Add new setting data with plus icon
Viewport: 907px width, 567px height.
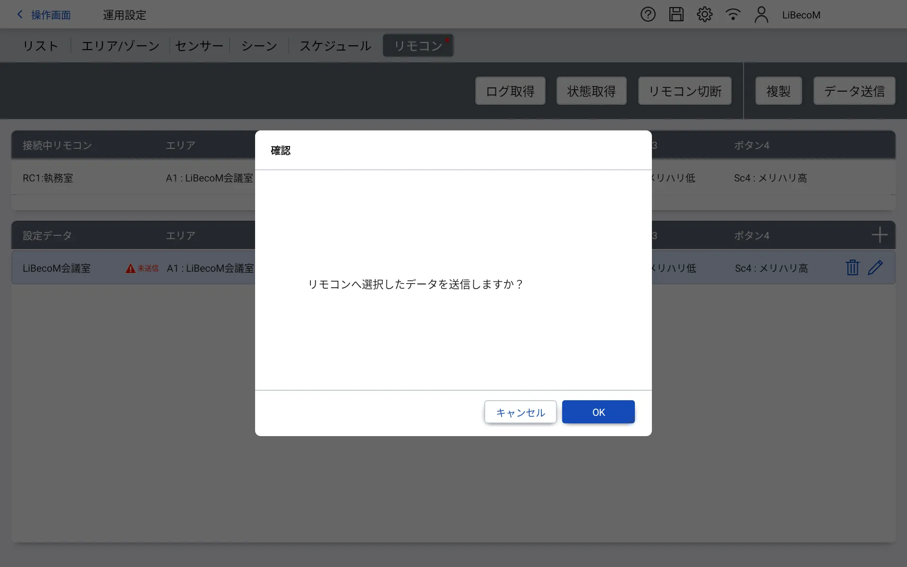(879, 235)
